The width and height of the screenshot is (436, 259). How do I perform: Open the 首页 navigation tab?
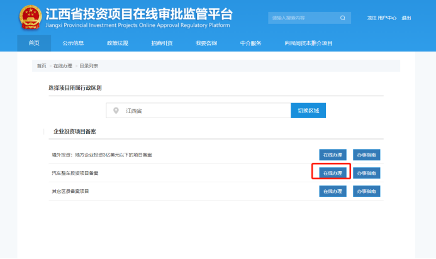pyautogui.click(x=33, y=43)
